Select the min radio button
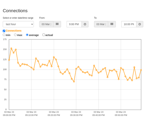The width and height of the screenshot is (146, 117). point(4,35)
